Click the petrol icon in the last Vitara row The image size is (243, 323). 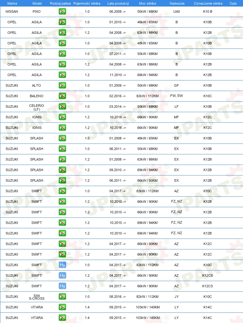62,318
